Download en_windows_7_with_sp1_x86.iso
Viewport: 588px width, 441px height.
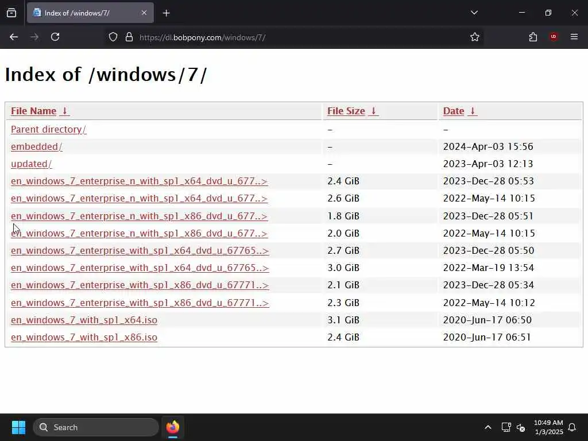point(84,337)
